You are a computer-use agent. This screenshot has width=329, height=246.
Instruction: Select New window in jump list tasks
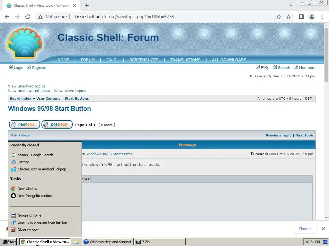[x=45, y=189]
